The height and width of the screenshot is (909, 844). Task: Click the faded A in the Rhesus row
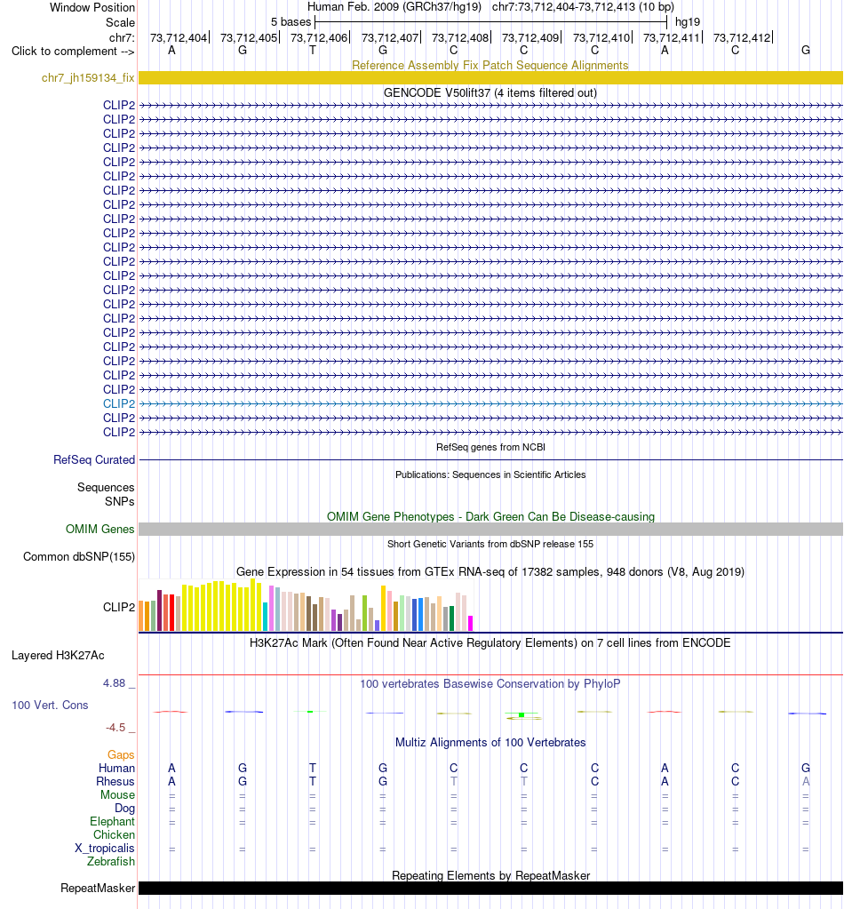(x=806, y=781)
